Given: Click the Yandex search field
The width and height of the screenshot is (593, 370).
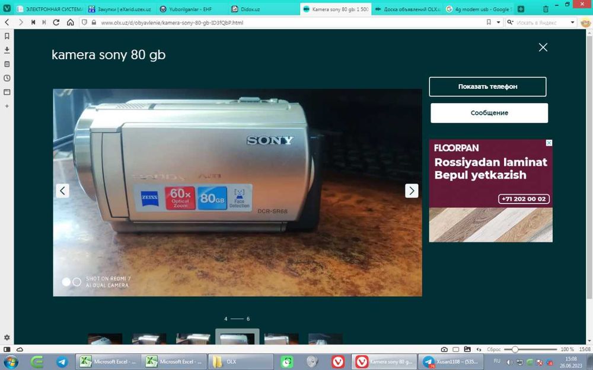Looking at the screenshot, I should pyautogui.click(x=541, y=22).
